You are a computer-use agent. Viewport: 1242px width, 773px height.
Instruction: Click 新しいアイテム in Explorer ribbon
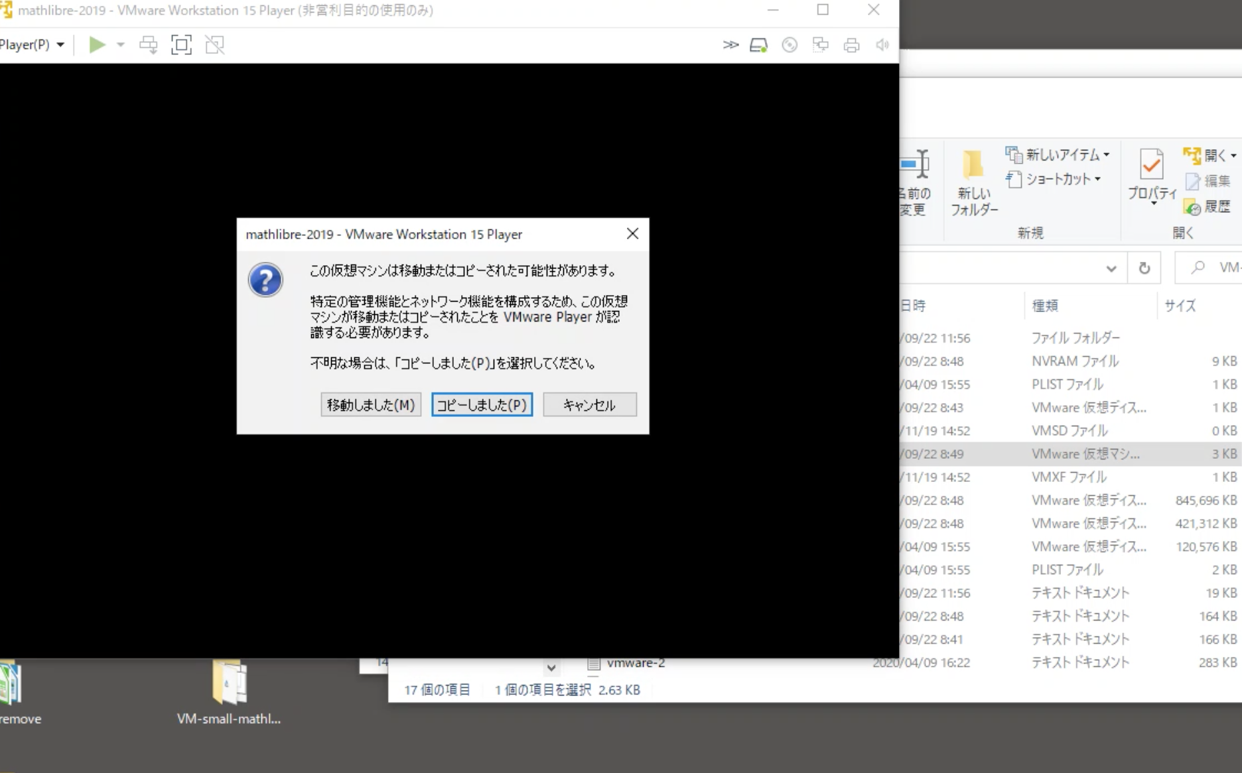(1057, 154)
